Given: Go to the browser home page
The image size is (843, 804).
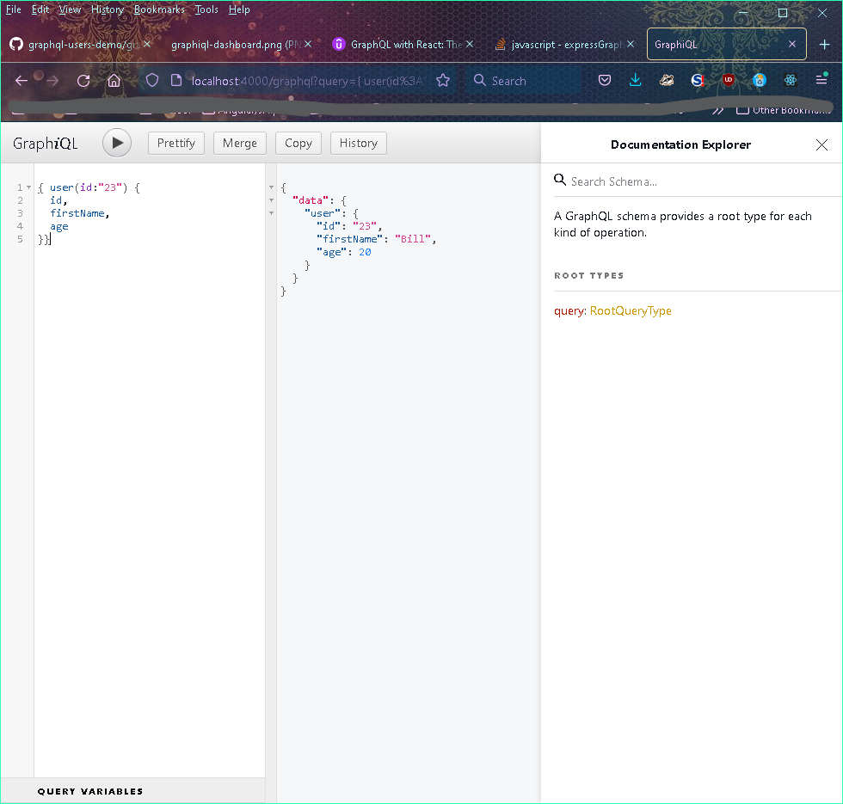Looking at the screenshot, I should click(x=114, y=81).
